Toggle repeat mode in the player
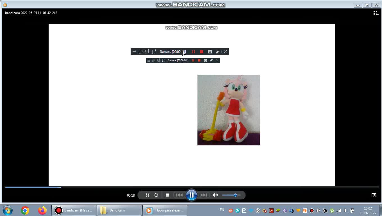Image resolution: width=382 pixels, height=216 pixels. [x=156, y=195]
